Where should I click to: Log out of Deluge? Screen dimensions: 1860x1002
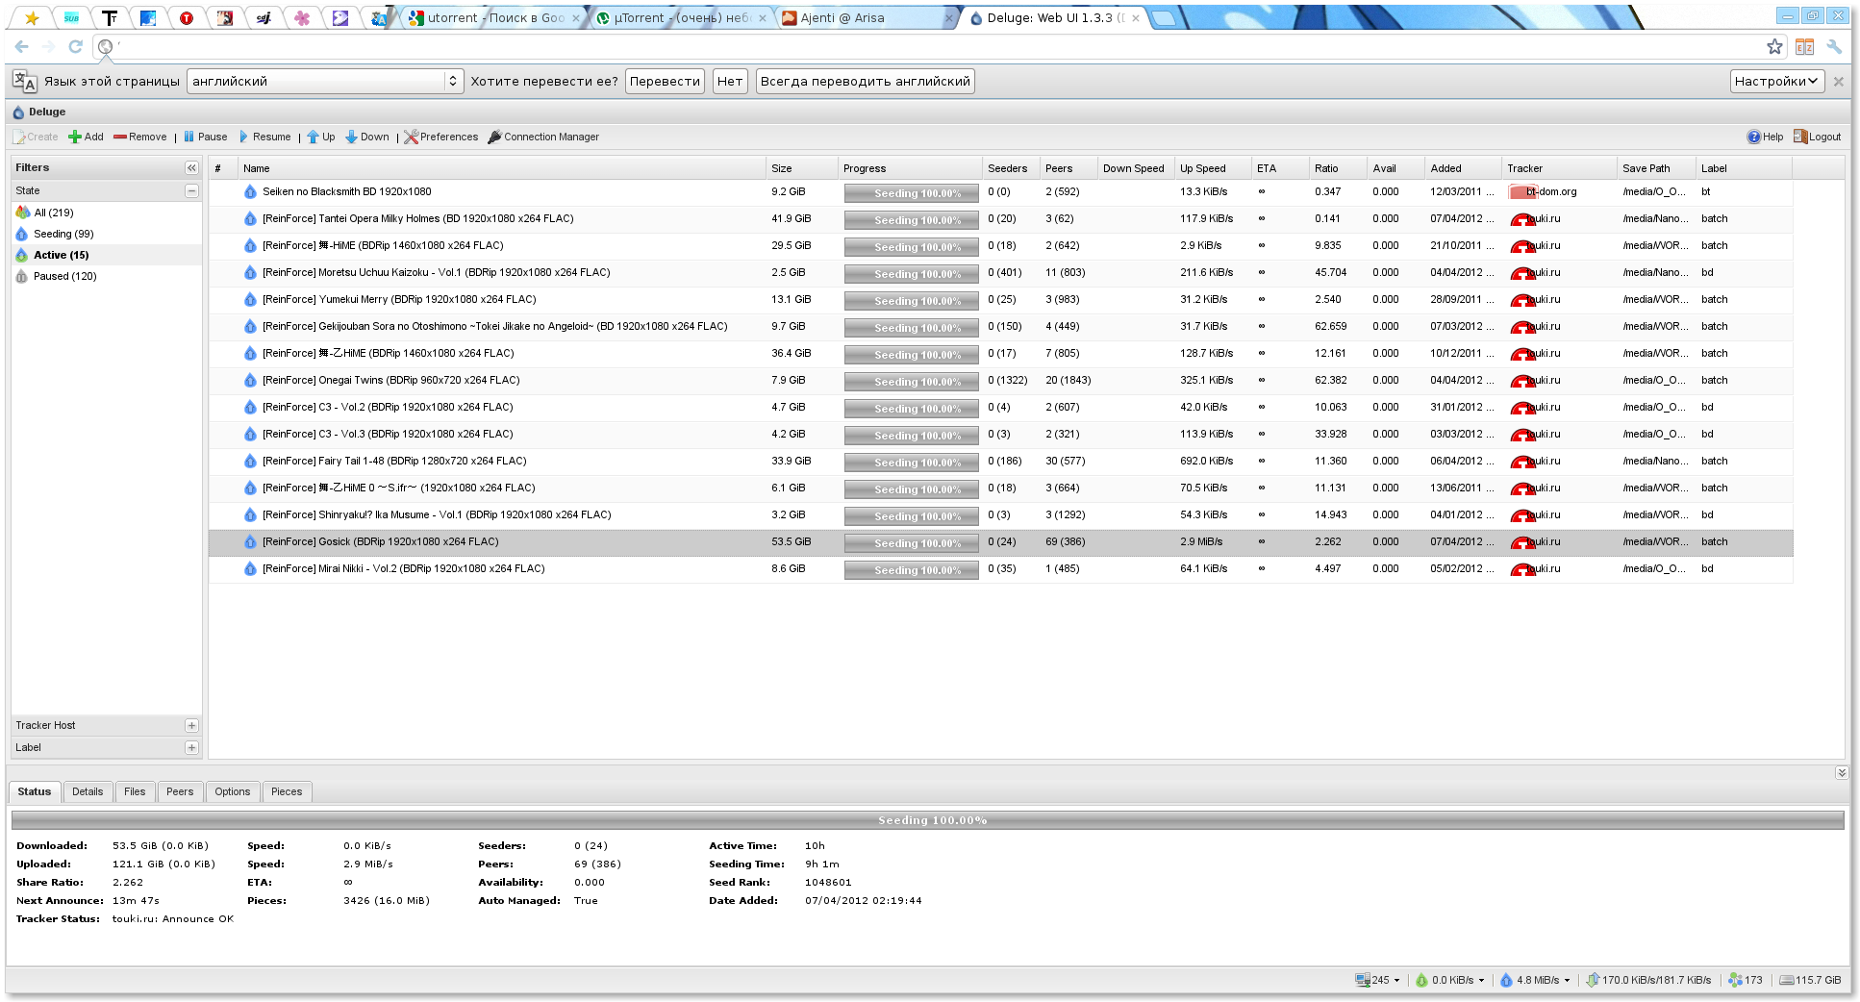(x=1817, y=137)
